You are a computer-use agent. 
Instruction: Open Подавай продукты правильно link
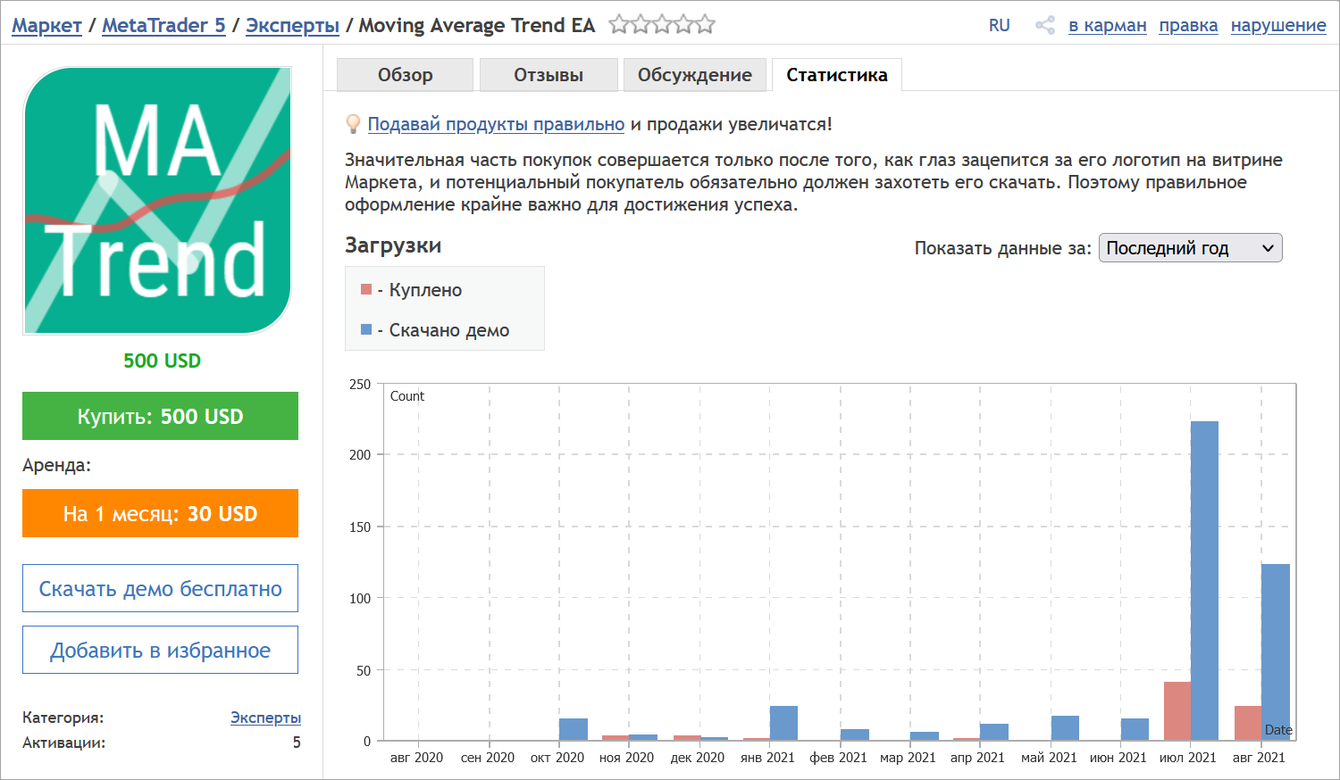(x=496, y=124)
